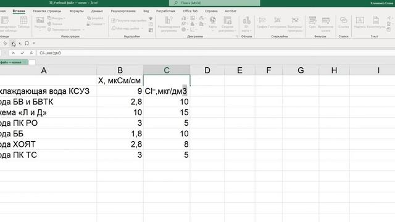The height and width of the screenshot is (222, 395).
Task: Insert a График line sparkline
Action: pos(262,22)
